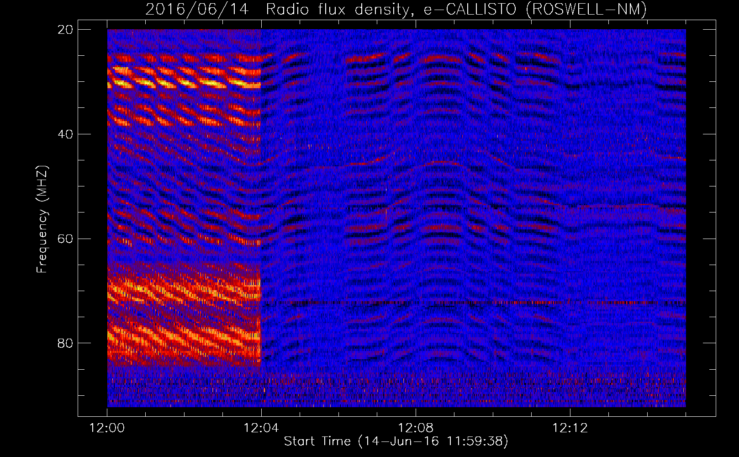Click the 20 frequency tick label
This screenshot has height=457, width=739.
(66, 30)
